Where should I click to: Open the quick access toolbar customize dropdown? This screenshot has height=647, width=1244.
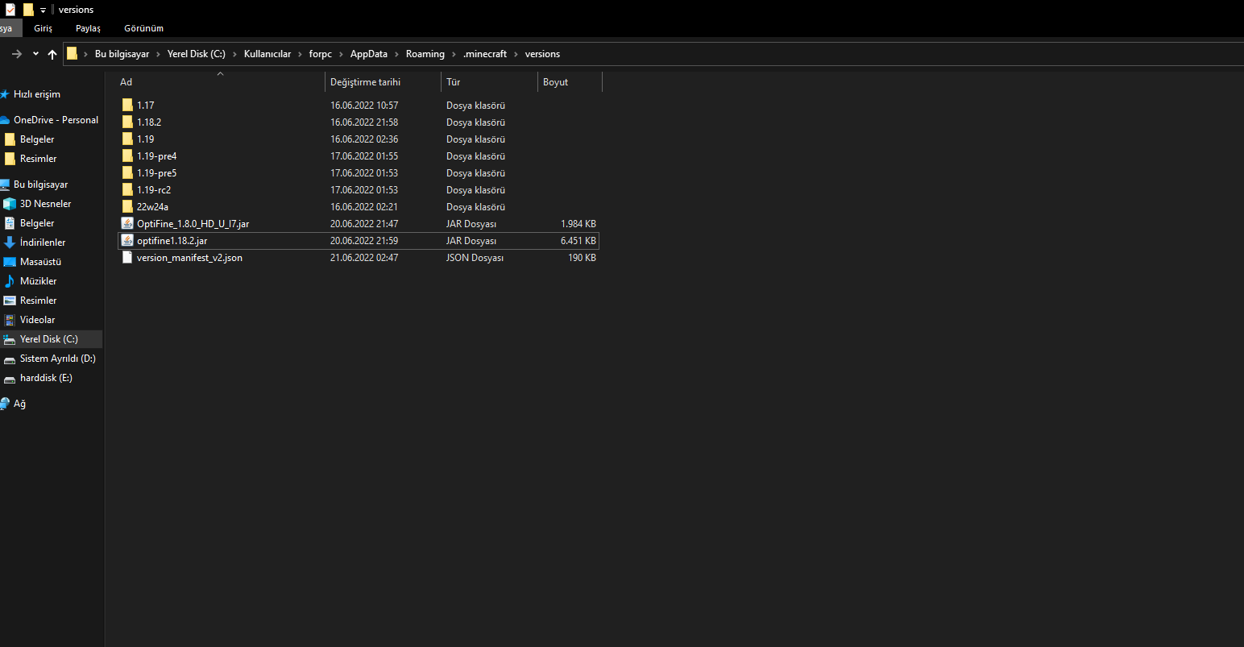[x=43, y=10]
